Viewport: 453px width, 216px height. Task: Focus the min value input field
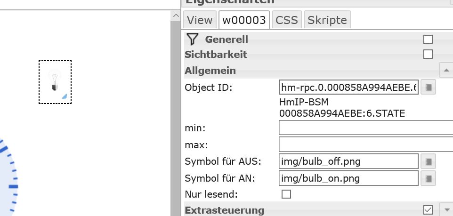(365, 128)
